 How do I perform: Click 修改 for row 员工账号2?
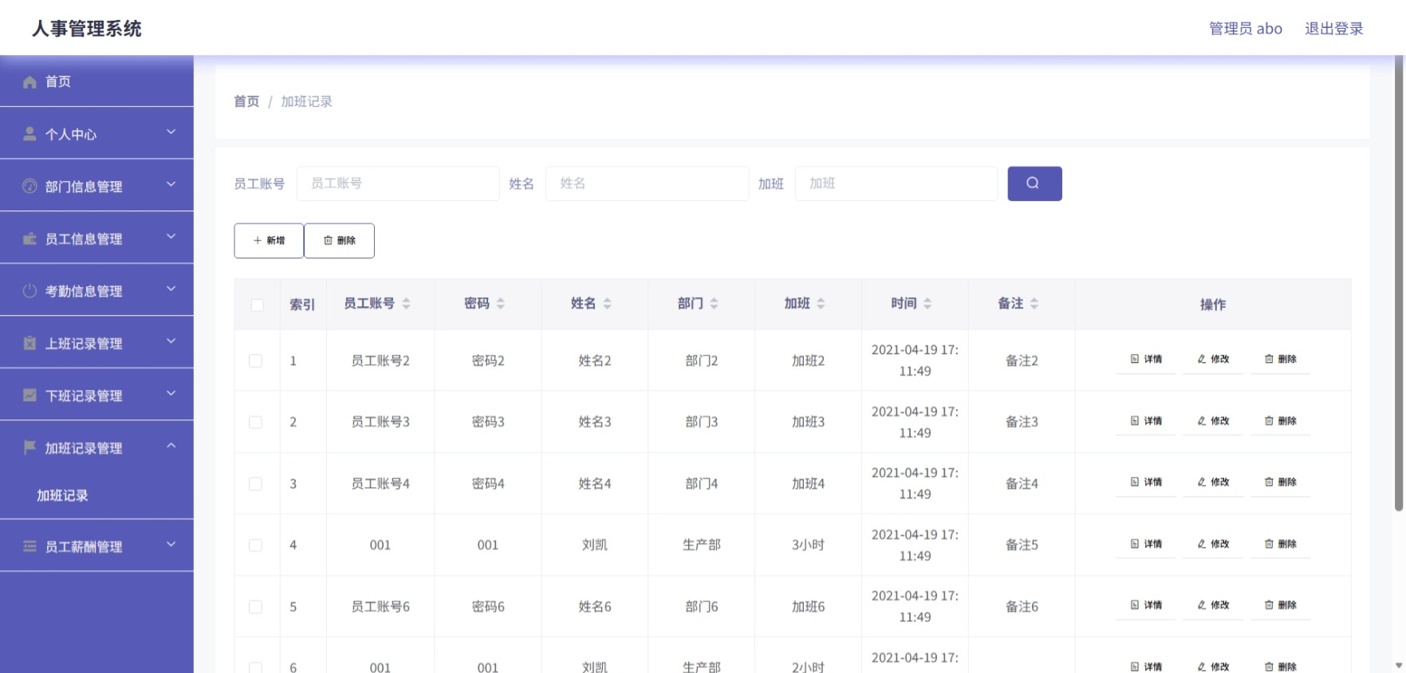click(1213, 360)
